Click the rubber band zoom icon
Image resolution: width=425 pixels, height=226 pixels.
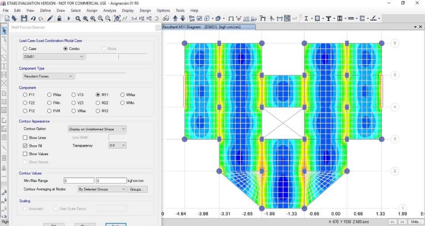pyautogui.click(x=78, y=19)
